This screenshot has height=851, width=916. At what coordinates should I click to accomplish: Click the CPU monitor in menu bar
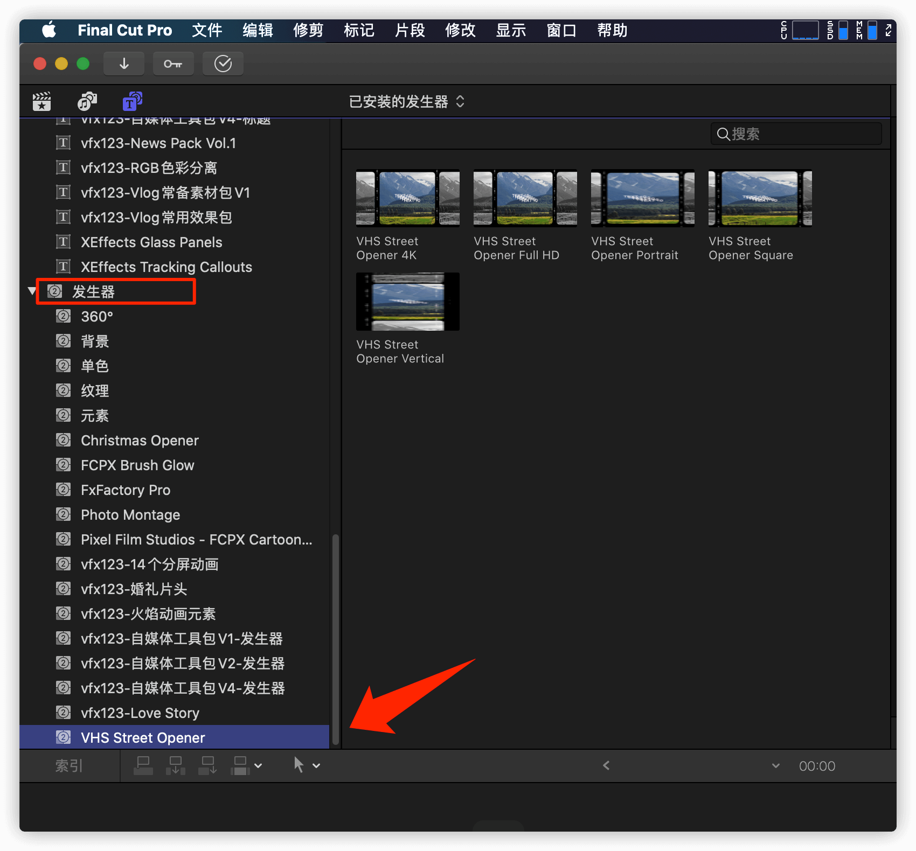tap(800, 30)
